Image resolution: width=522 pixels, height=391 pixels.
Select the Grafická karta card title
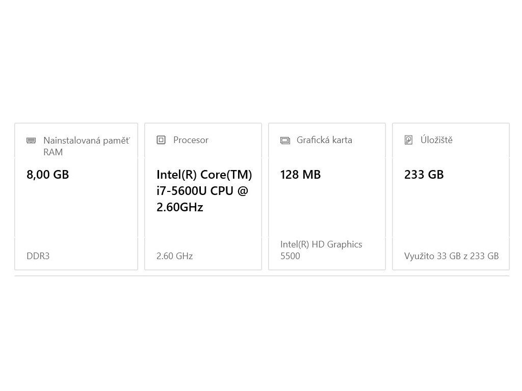pos(324,140)
